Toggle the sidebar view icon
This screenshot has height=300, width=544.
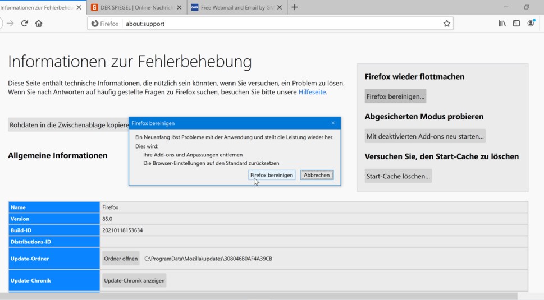coord(516,24)
